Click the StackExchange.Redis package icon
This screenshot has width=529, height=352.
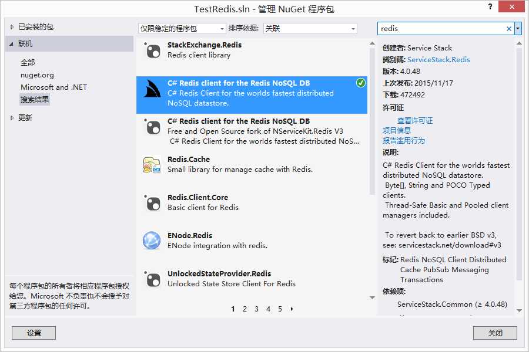click(152, 50)
